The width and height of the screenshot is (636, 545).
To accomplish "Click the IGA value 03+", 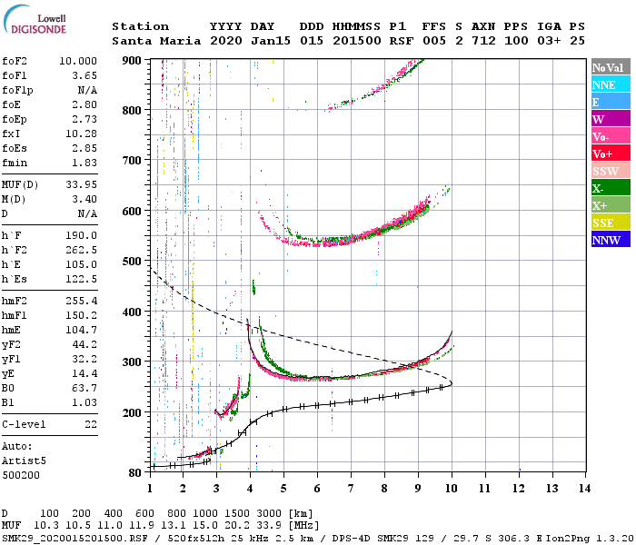I will [x=549, y=41].
